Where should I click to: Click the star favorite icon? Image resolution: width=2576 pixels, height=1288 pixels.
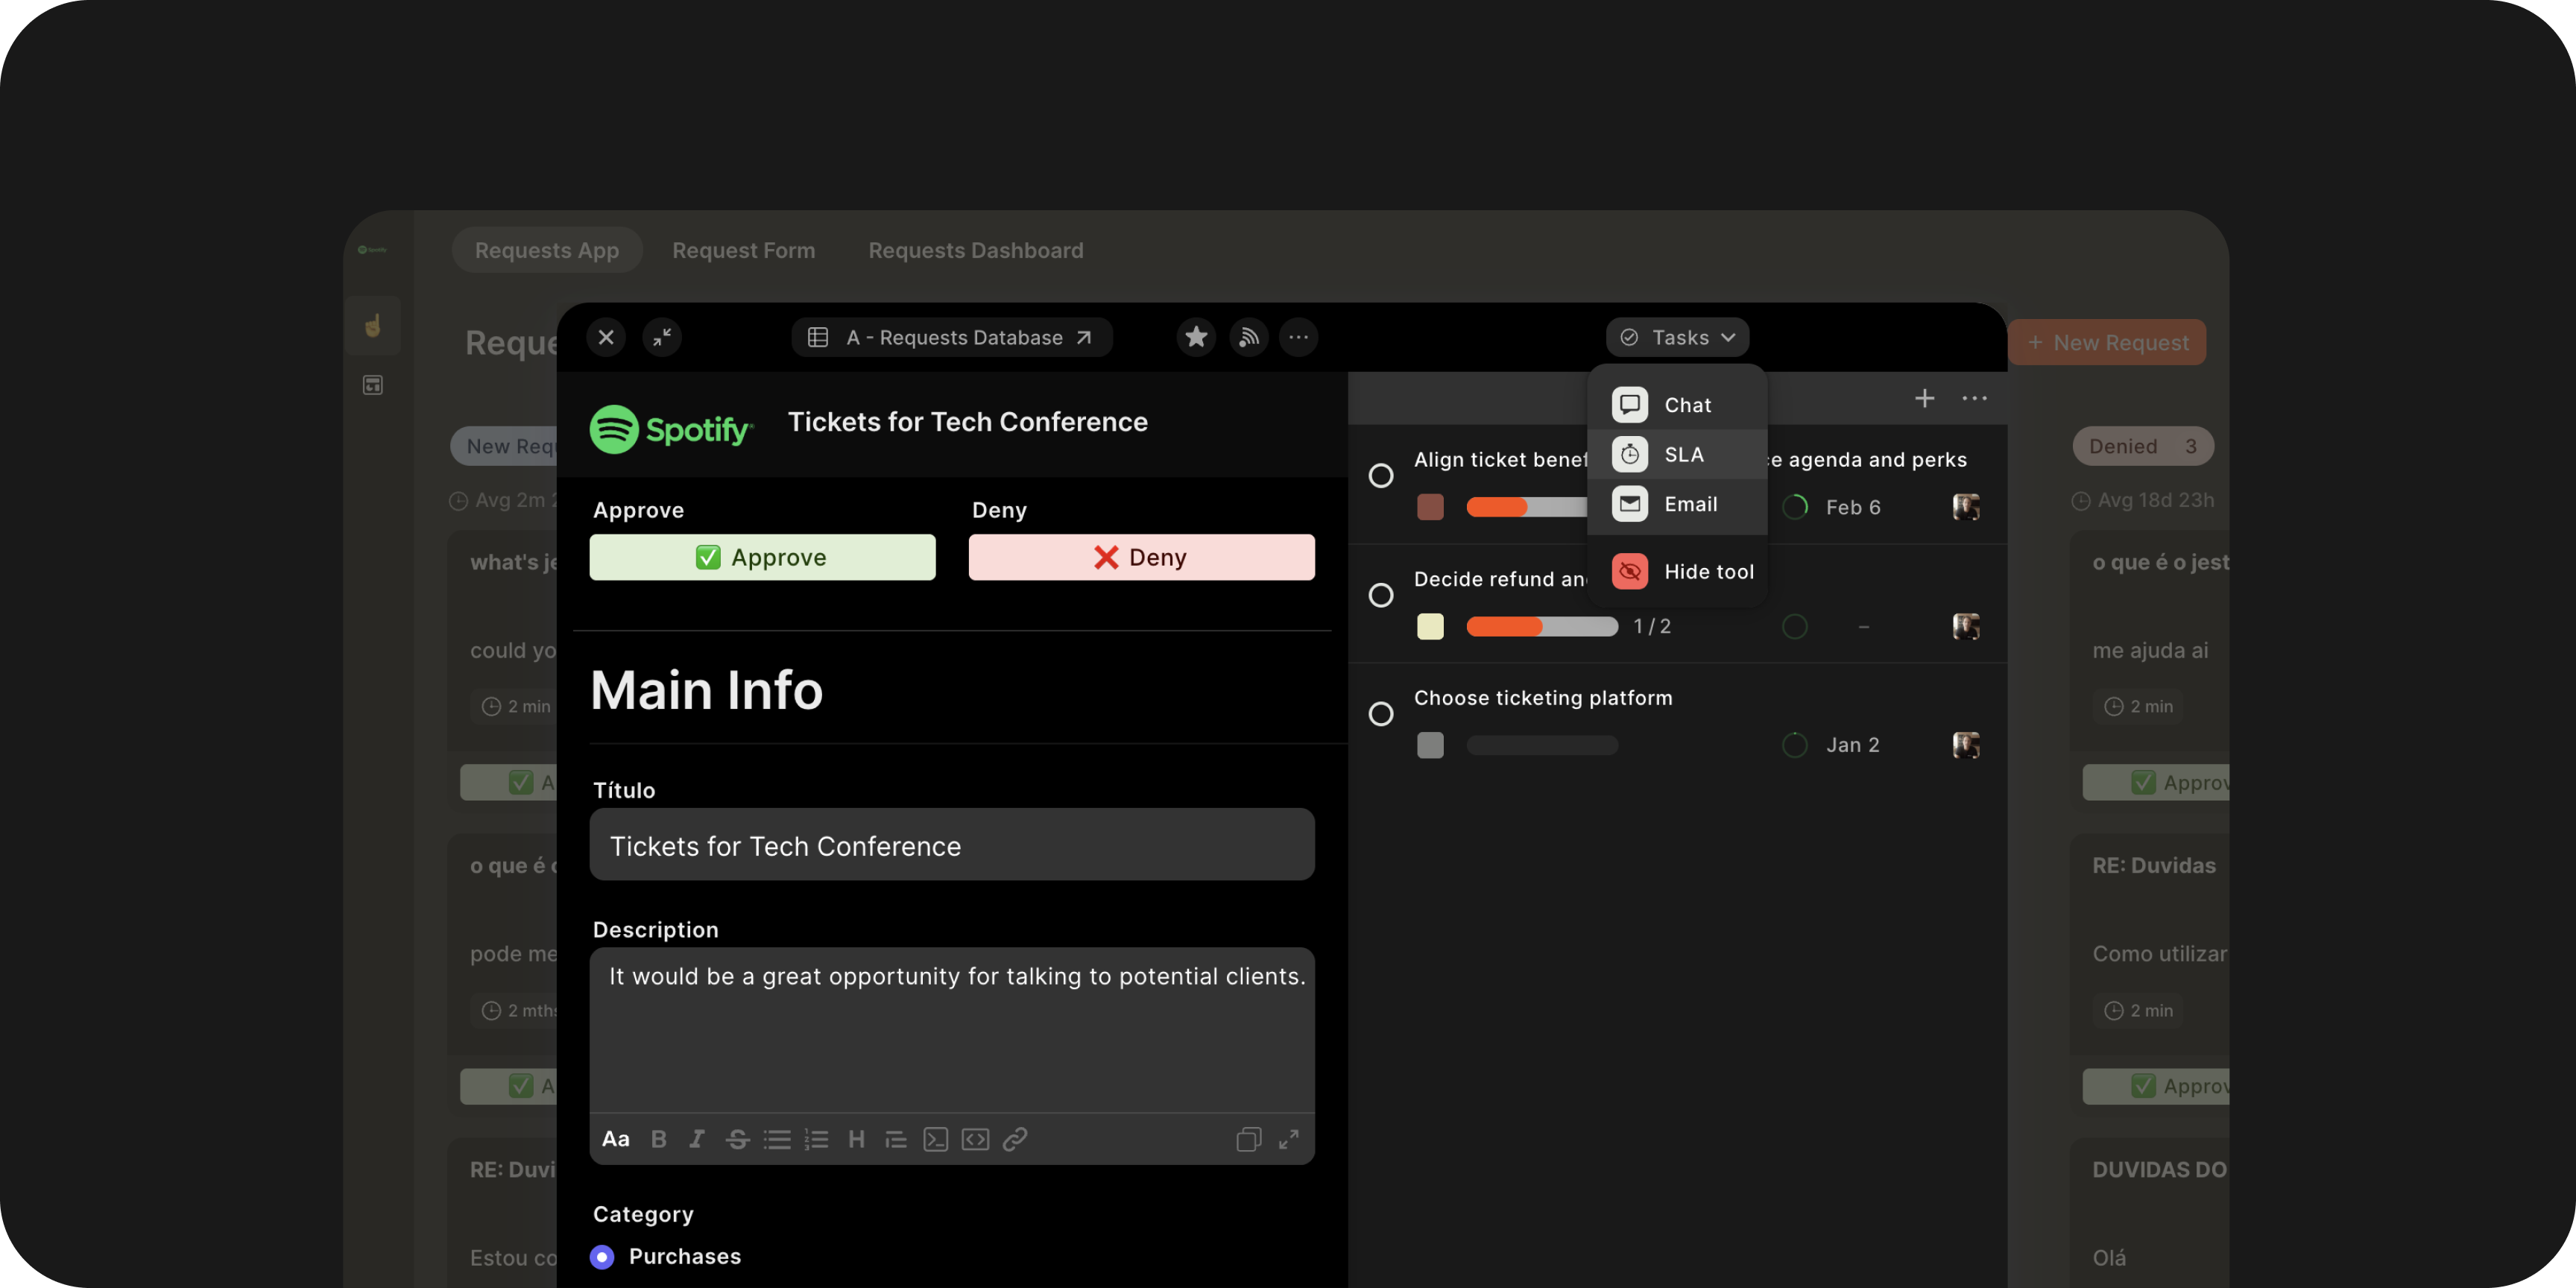point(1196,337)
